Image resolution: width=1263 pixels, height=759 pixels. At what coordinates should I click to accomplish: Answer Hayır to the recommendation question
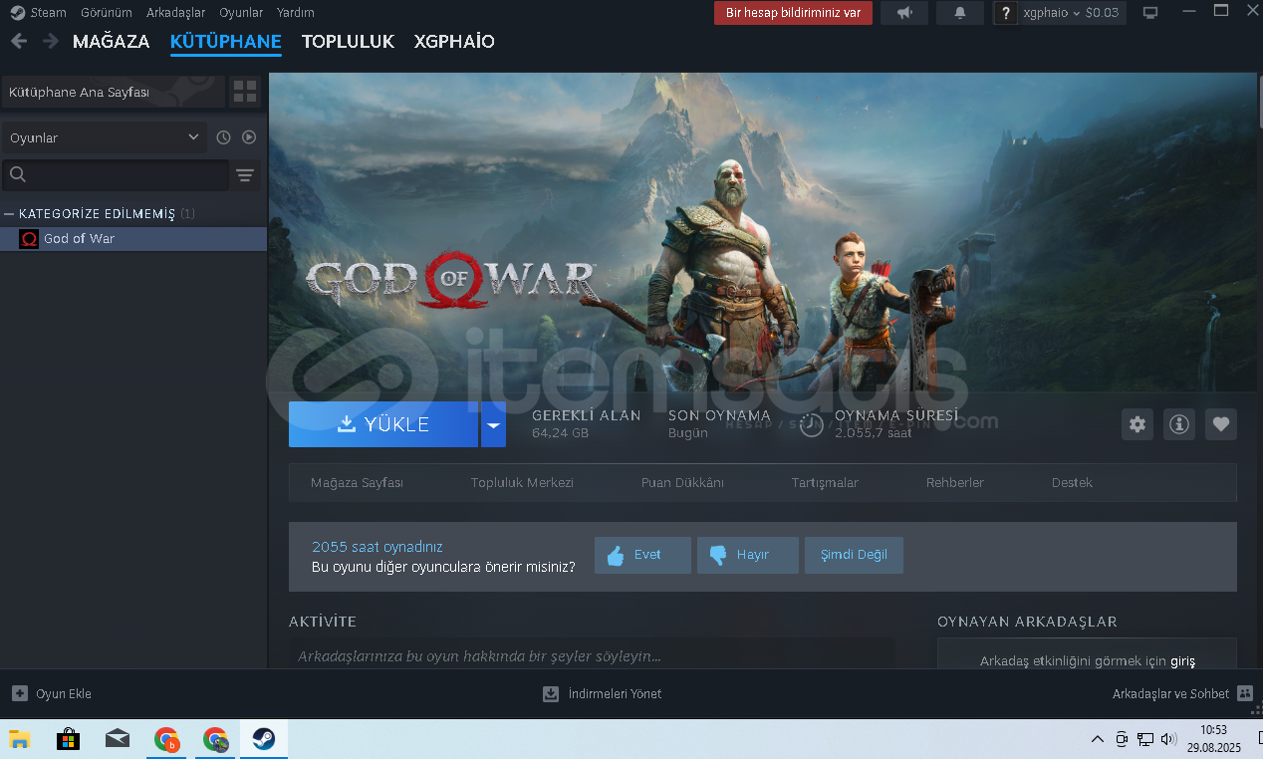[748, 555]
